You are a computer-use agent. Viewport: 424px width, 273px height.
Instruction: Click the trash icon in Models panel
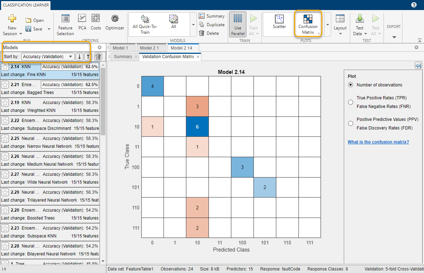(98, 57)
